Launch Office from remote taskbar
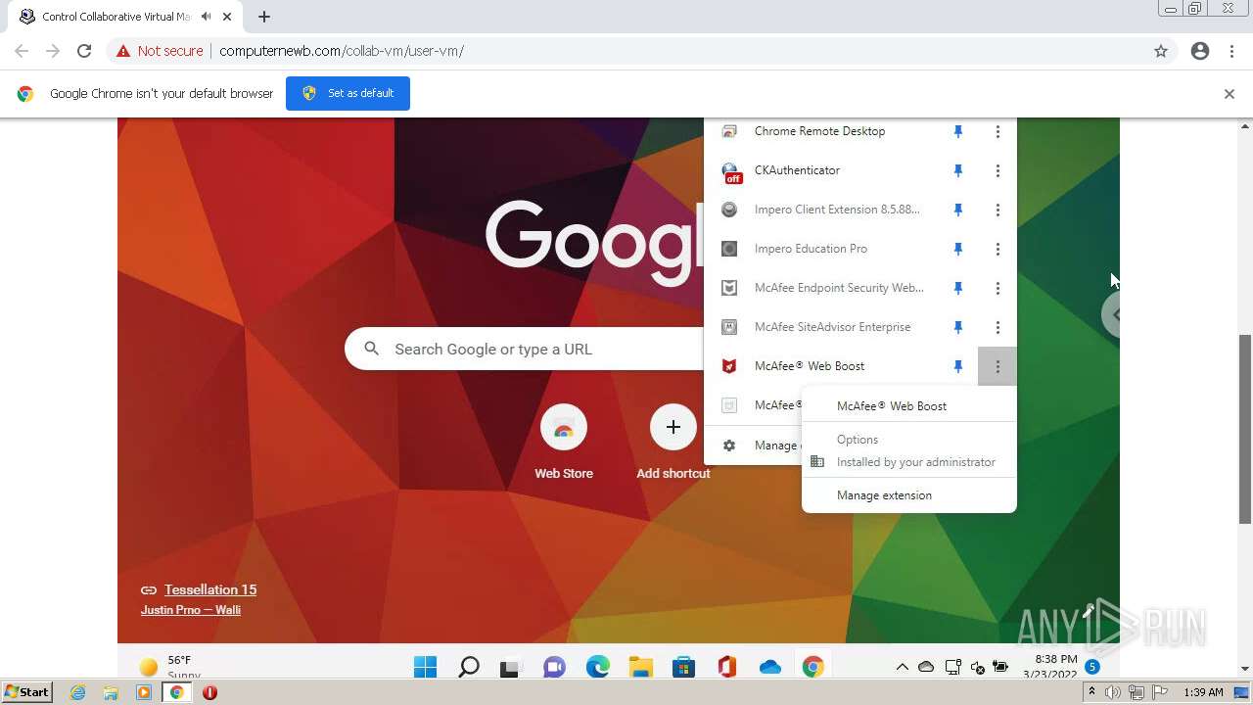1253x705 pixels. 726,667
